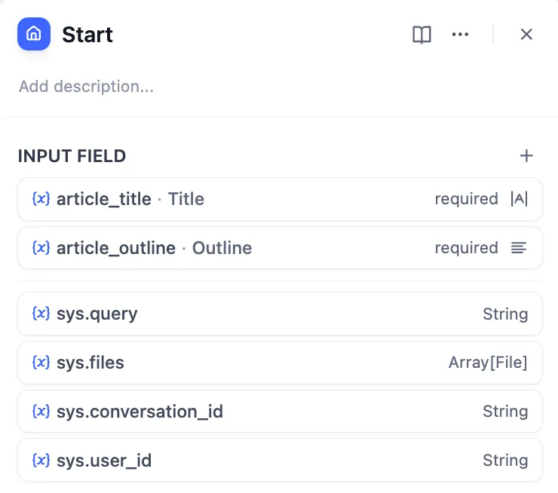This screenshot has width=558, height=493.
Task: Click the variable icon next to sys.files
Action: (41, 363)
